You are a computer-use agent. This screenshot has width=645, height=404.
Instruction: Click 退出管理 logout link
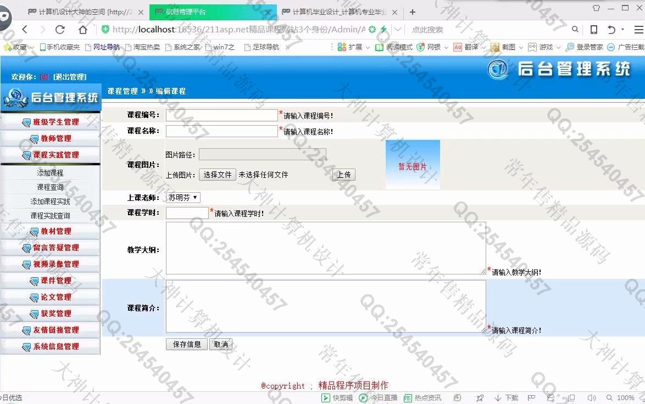click(x=70, y=77)
